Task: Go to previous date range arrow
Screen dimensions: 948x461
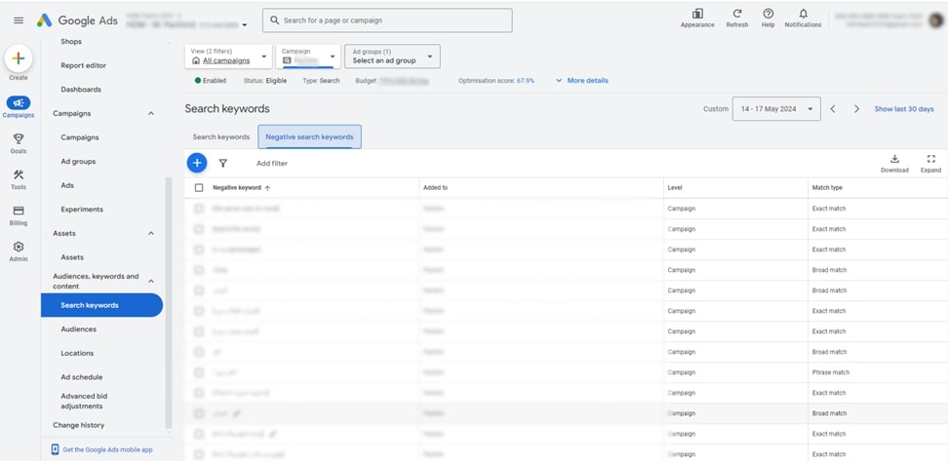Action: tap(833, 109)
